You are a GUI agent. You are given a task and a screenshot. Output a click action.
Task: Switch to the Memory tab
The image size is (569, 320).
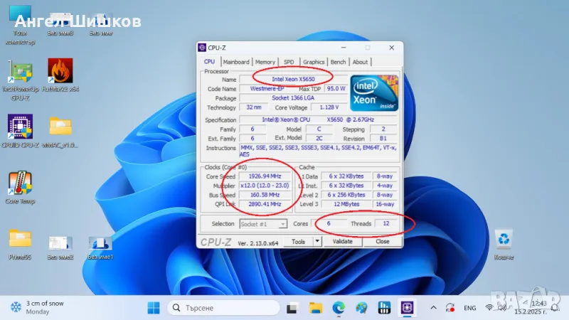[265, 62]
